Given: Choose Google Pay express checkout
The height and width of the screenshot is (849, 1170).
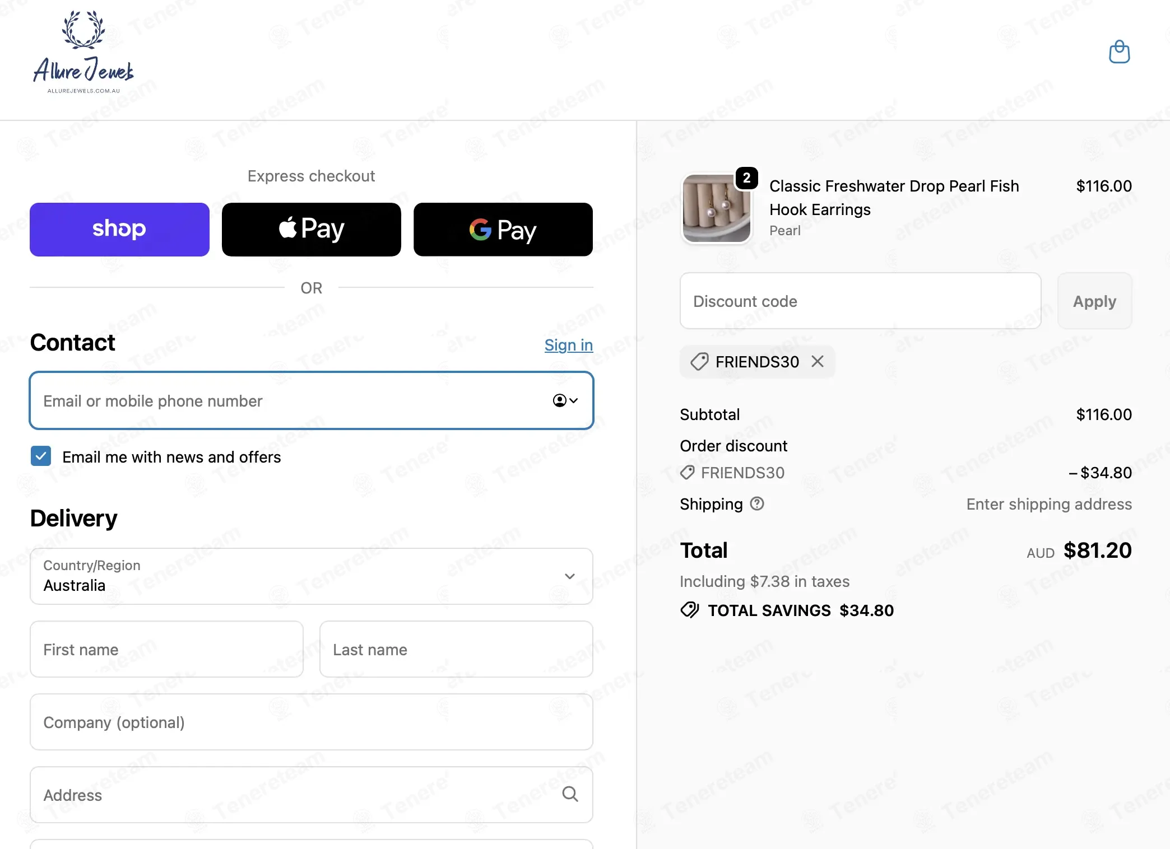Looking at the screenshot, I should coord(503,230).
